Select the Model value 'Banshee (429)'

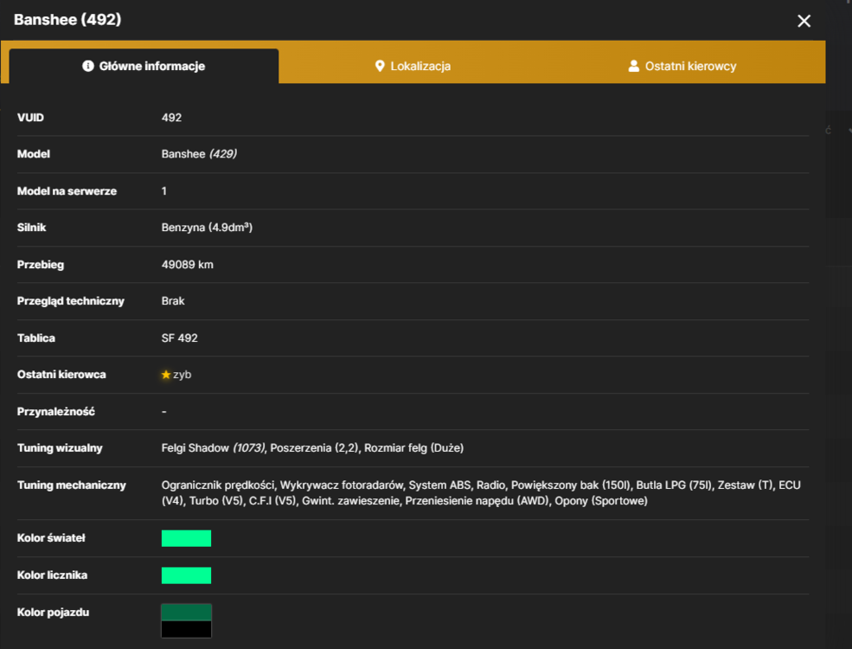pos(199,154)
